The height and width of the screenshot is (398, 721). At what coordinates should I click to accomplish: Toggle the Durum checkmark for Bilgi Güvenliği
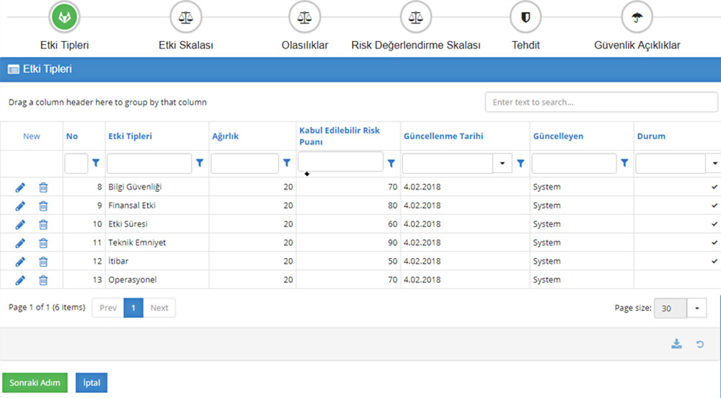point(714,187)
